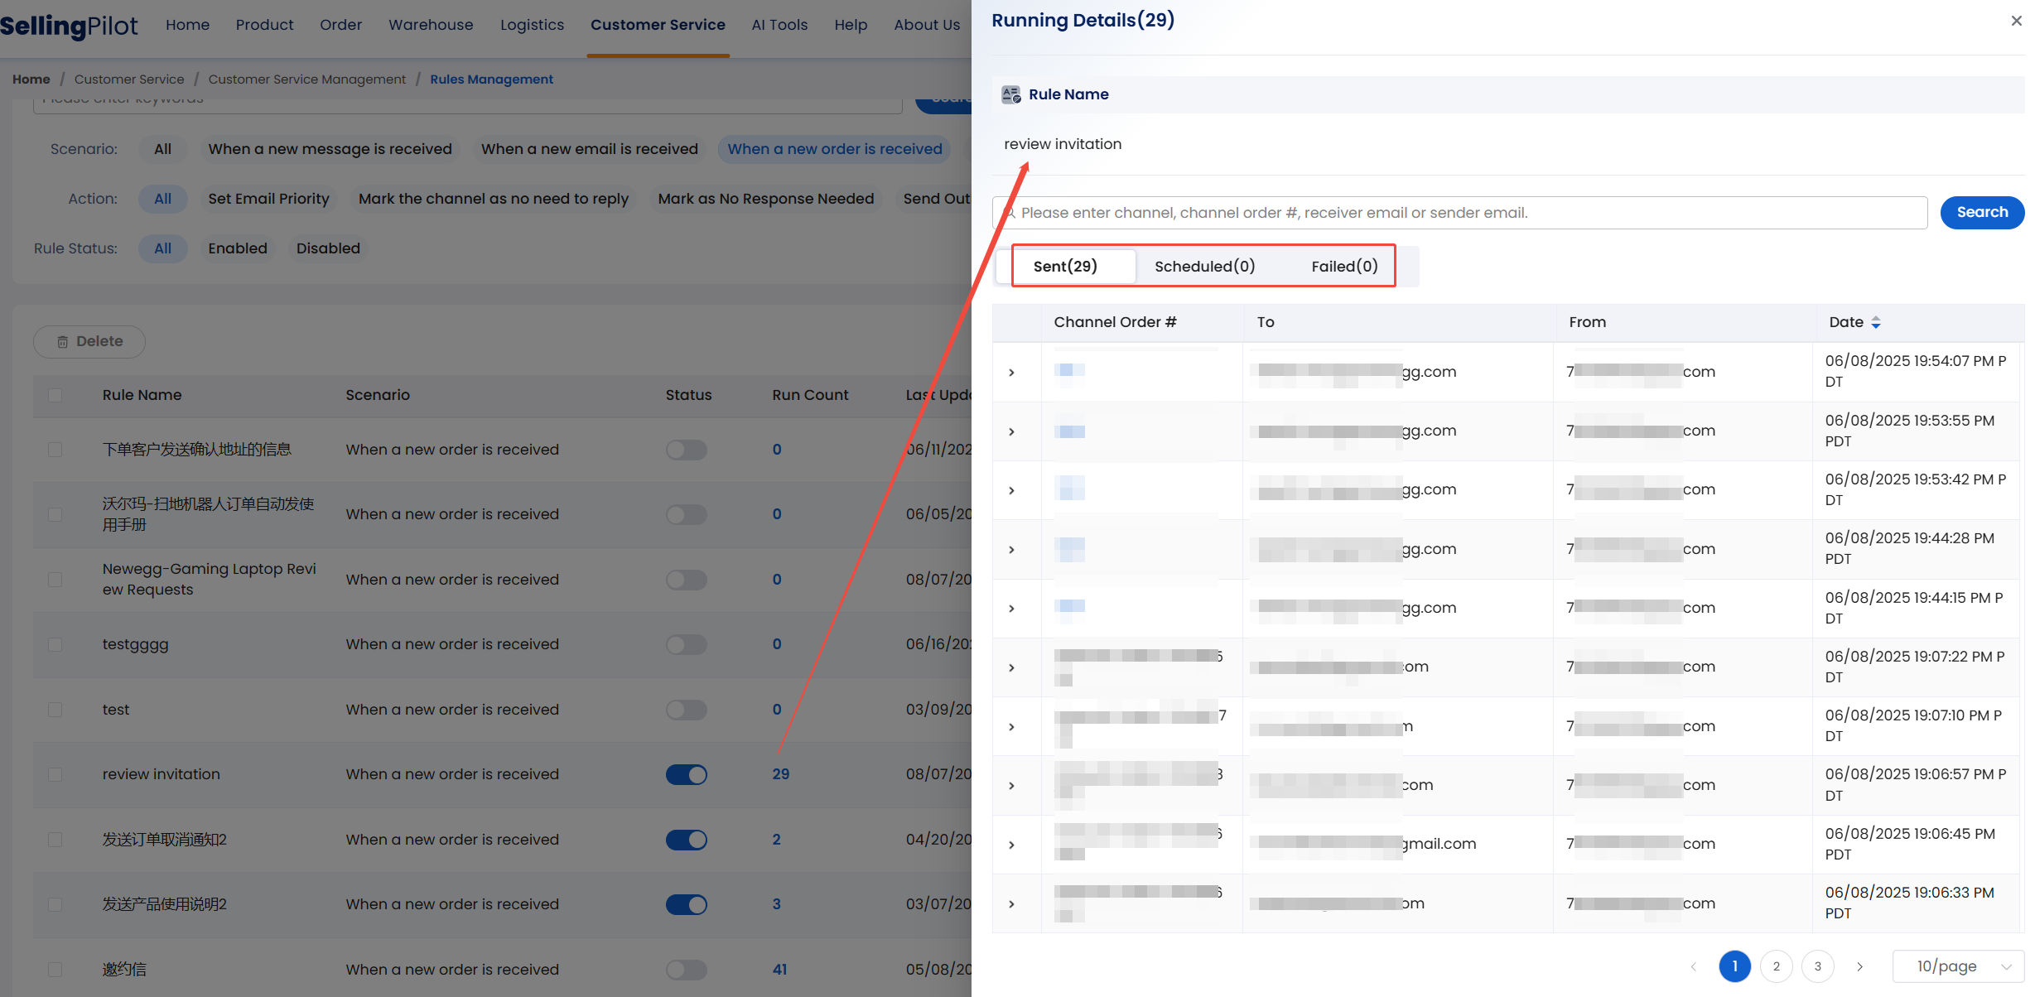This screenshot has width=2035, height=997.
Task: Expand the row dated 06/08/2025 19:06:57
Action: pyautogui.click(x=1011, y=786)
